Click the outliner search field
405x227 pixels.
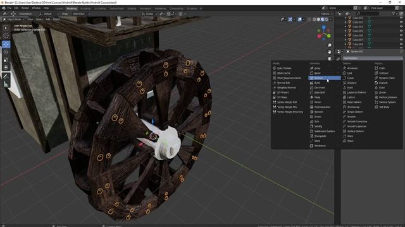[x=368, y=13]
